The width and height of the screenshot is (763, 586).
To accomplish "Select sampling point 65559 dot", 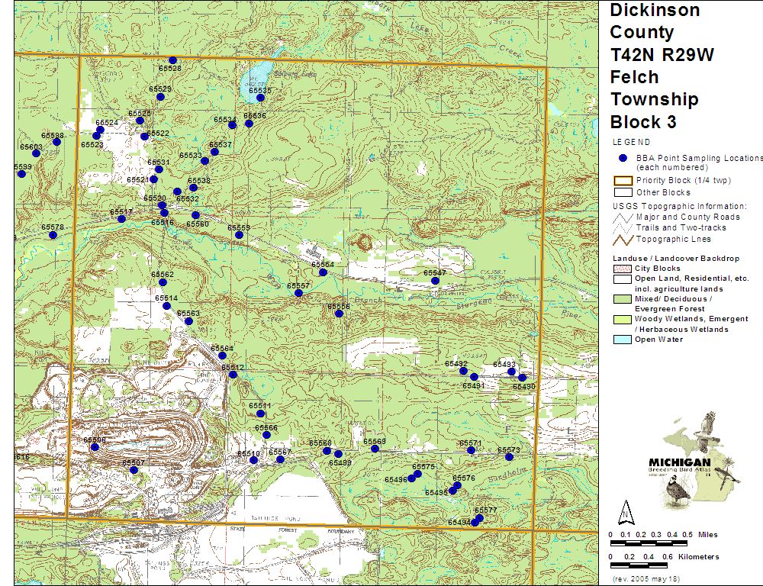I will [x=239, y=235].
